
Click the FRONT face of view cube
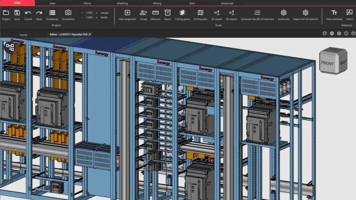[x=327, y=63]
